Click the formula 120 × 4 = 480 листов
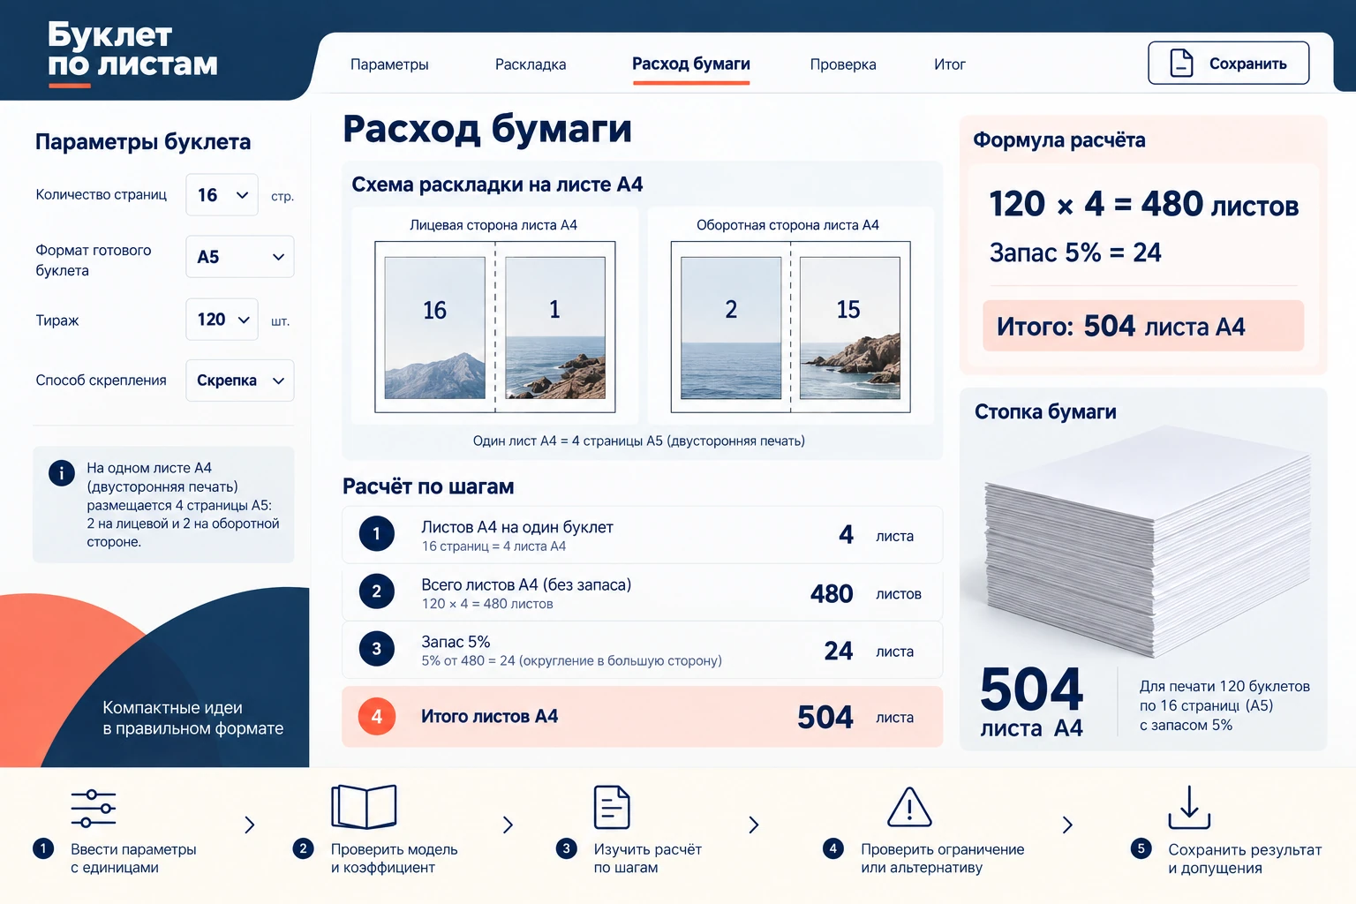The width and height of the screenshot is (1356, 904). click(1144, 205)
